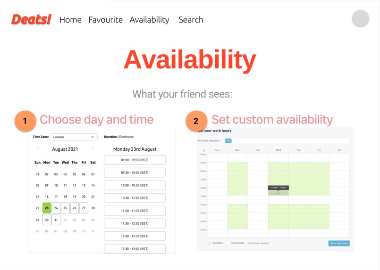The image size is (380, 270).
Task: Choose the 10:30 - 11:00 (BST) slot
Action: click(x=135, y=198)
